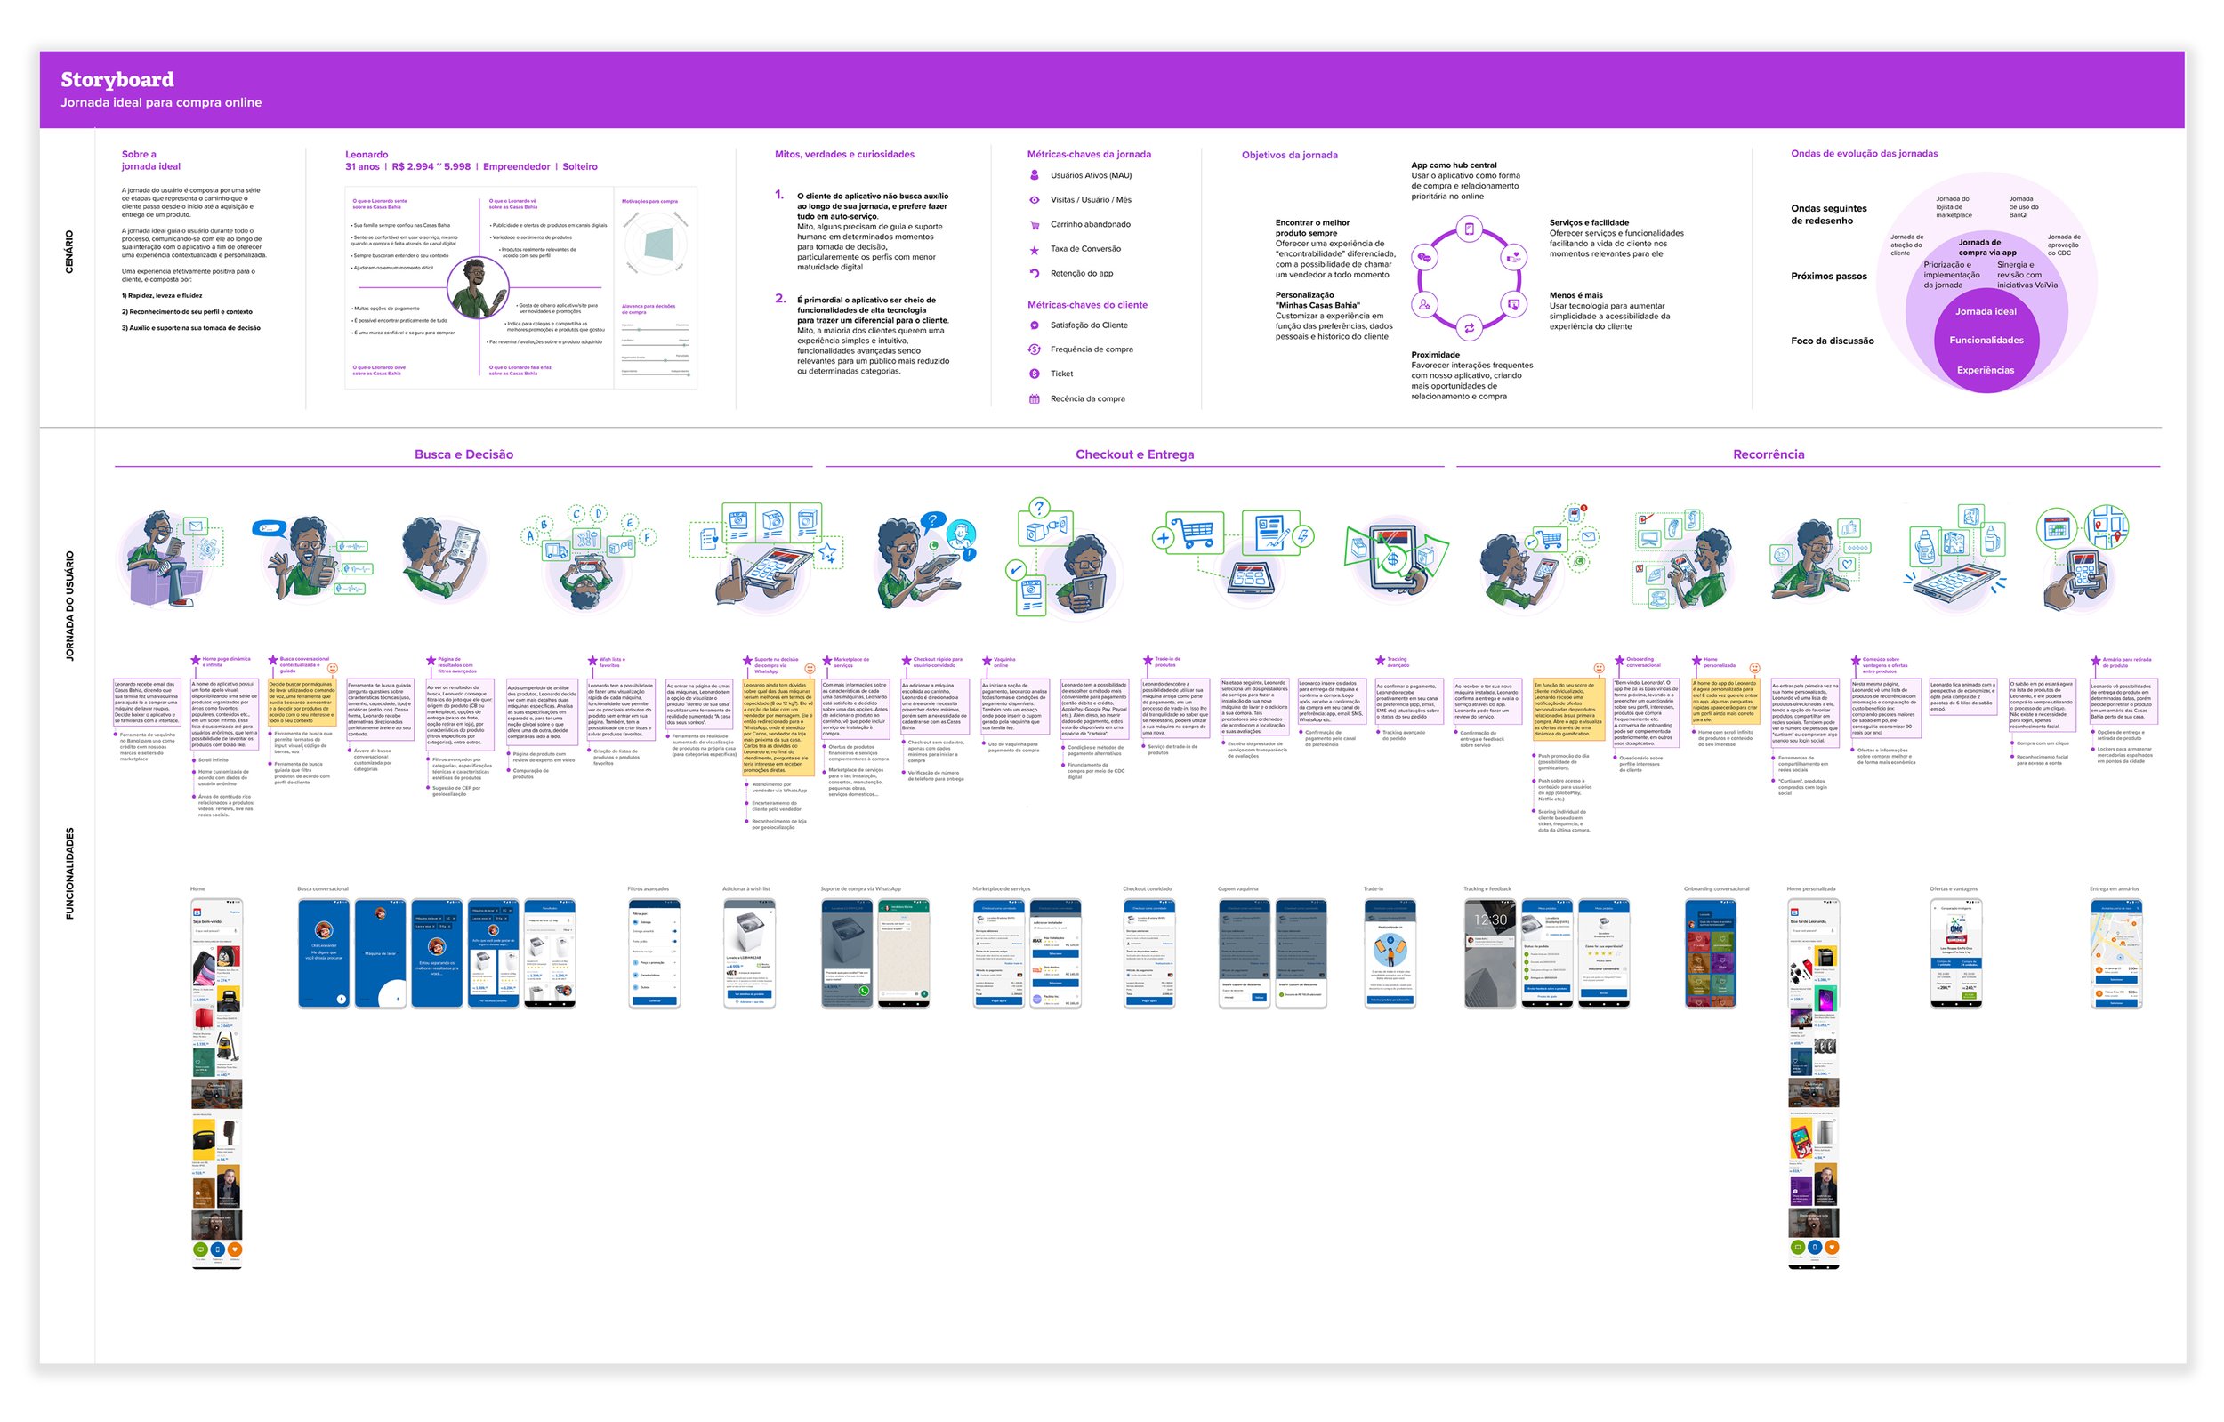
Task: Click the calendar icon for Recência da compra
Action: click(1035, 399)
